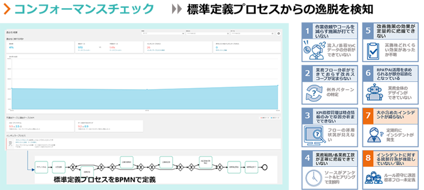The height and width of the screenshot is (190, 424).
Task: Click the 実施後どれくらい効果があったか不明 description
Action: click(401, 50)
